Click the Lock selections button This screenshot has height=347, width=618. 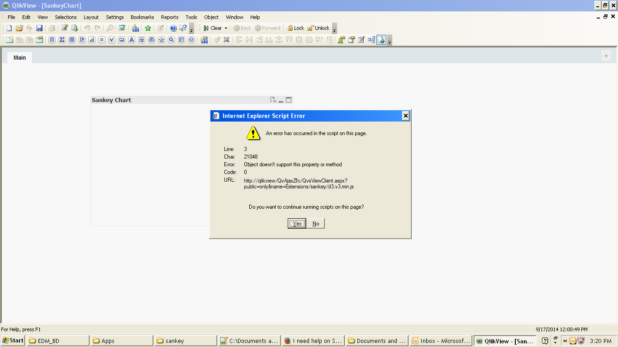296,28
